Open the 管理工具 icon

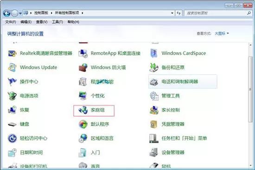point(154,96)
